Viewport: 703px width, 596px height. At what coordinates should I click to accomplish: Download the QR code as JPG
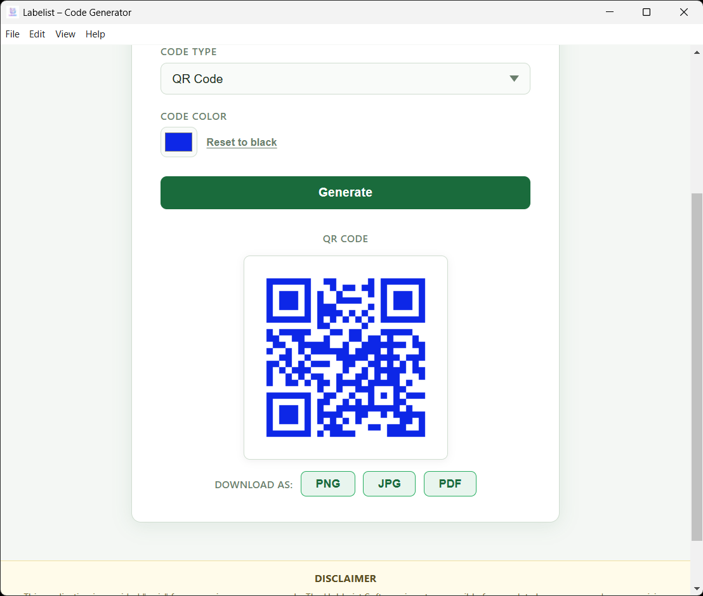click(389, 483)
